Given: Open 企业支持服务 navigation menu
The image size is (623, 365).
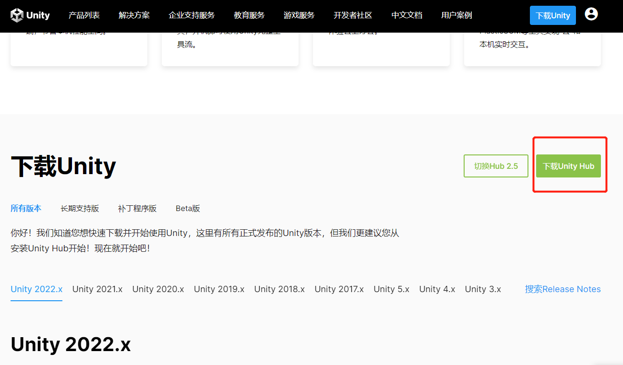Looking at the screenshot, I should tap(192, 15).
